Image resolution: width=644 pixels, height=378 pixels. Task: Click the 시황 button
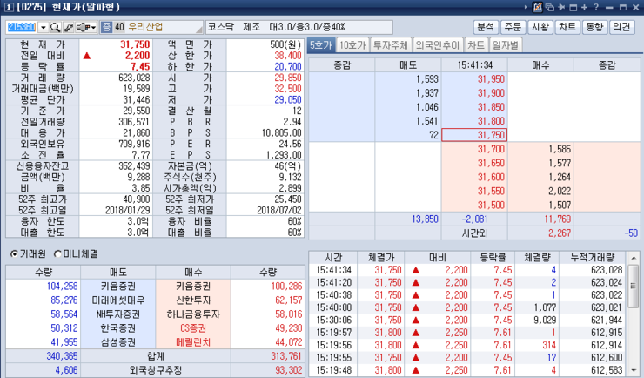(540, 28)
